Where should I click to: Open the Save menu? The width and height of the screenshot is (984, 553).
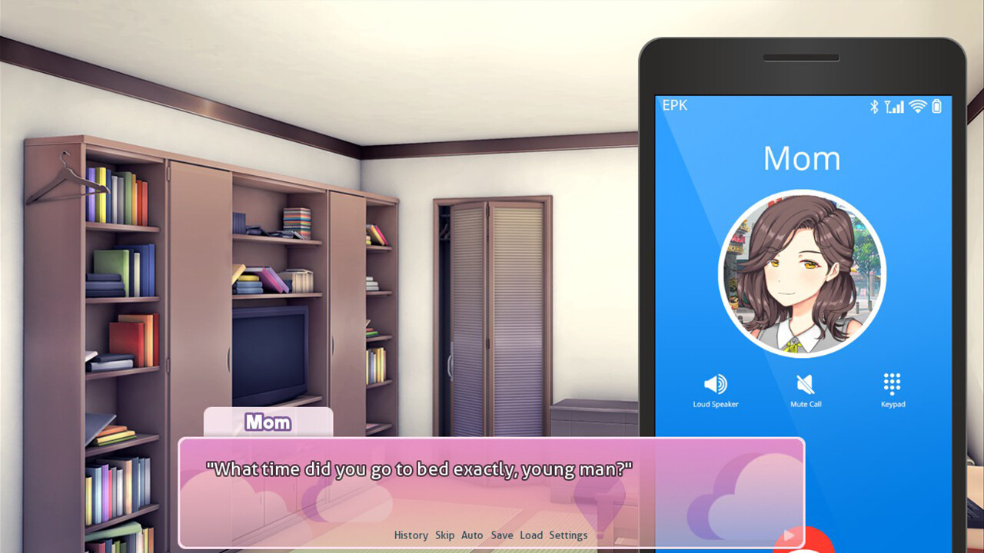502,535
